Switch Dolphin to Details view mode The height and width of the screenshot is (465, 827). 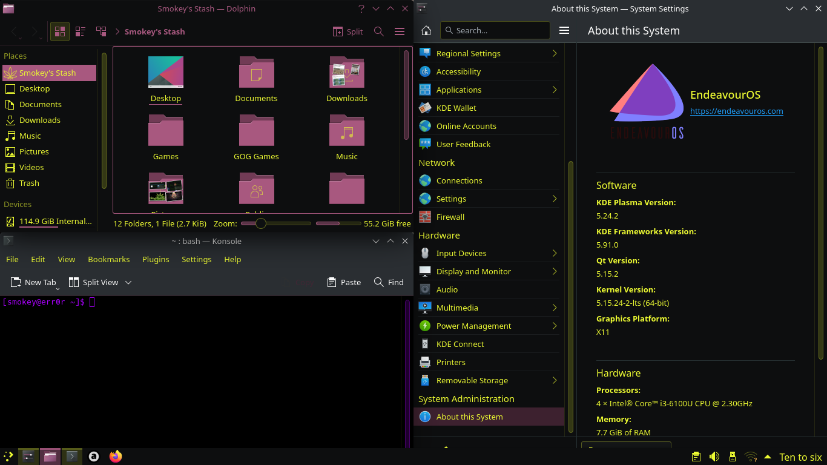pyautogui.click(x=101, y=31)
